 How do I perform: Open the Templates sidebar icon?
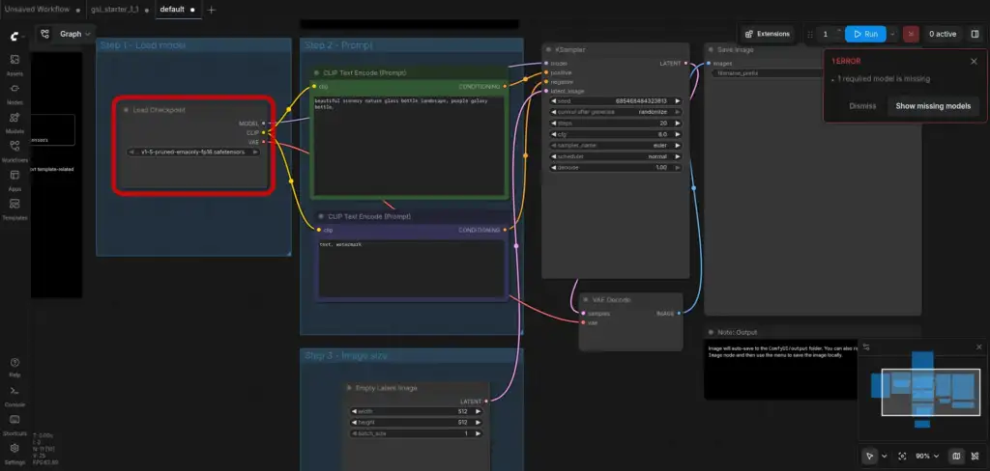15,208
